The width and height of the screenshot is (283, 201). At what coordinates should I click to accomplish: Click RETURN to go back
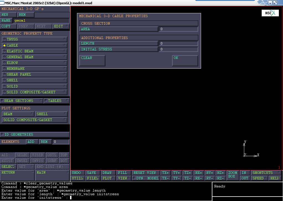click(17, 175)
